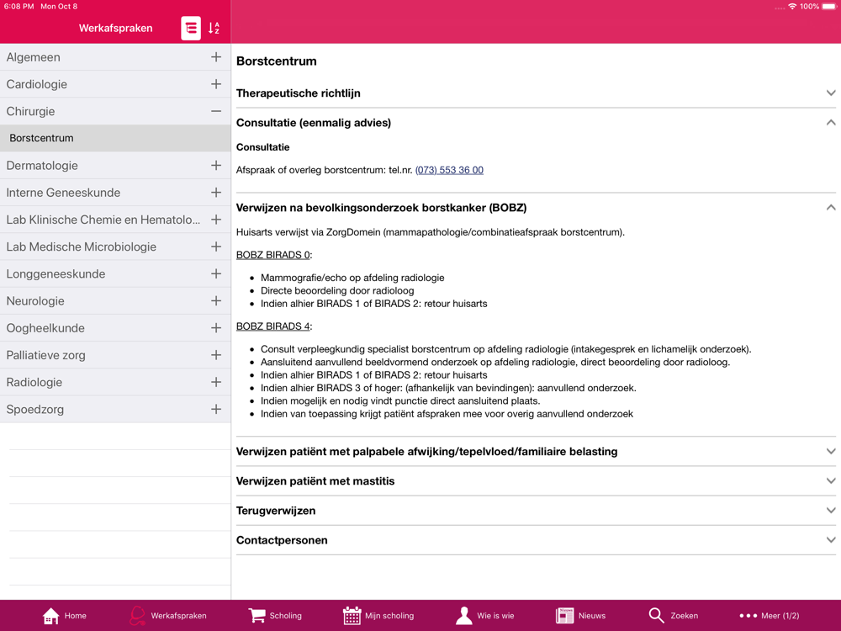841x631 pixels.
Task: Go to the Scholing tab label
Action: pyautogui.click(x=285, y=616)
